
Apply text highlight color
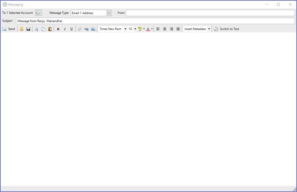tap(140, 29)
